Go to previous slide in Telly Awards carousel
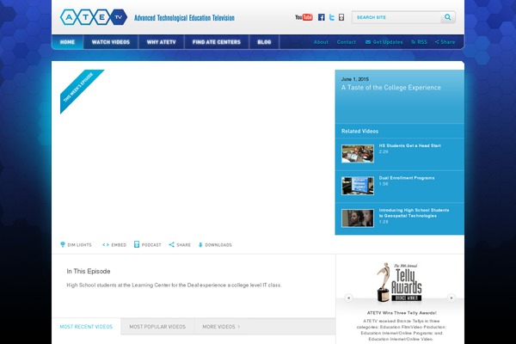516x344 pixels. [x=348, y=298]
